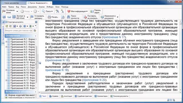Image resolution: width=183 pixels, height=103 pixels.
Task: Switch to the Комментарии bottom tab
Action: 101,96
